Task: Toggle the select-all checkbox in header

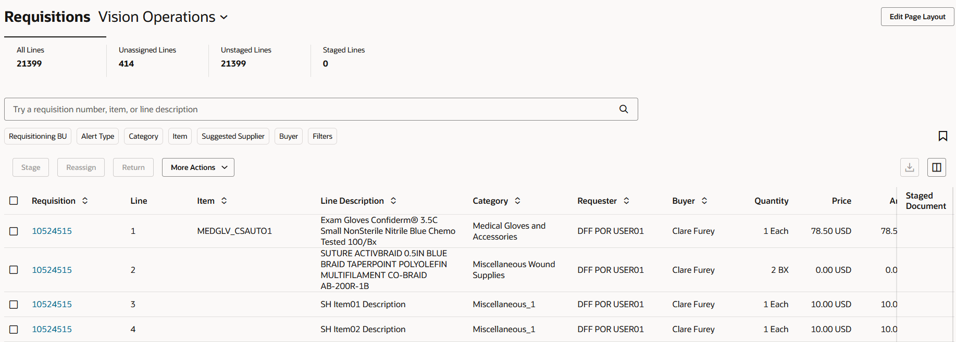Action: click(14, 201)
